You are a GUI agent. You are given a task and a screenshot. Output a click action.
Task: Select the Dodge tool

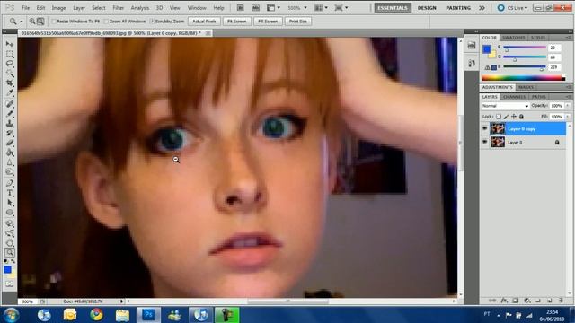10,172
